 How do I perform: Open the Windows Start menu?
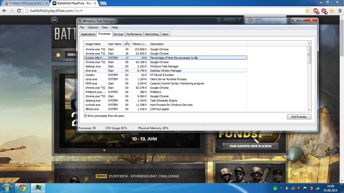pyautogui.click(x=6, y=188)
